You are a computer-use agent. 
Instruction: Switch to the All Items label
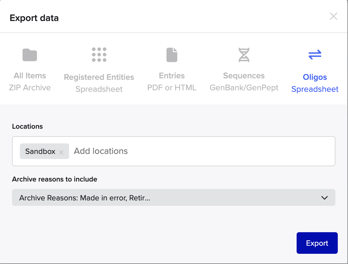pyautogui.click(x=30, y=76)
